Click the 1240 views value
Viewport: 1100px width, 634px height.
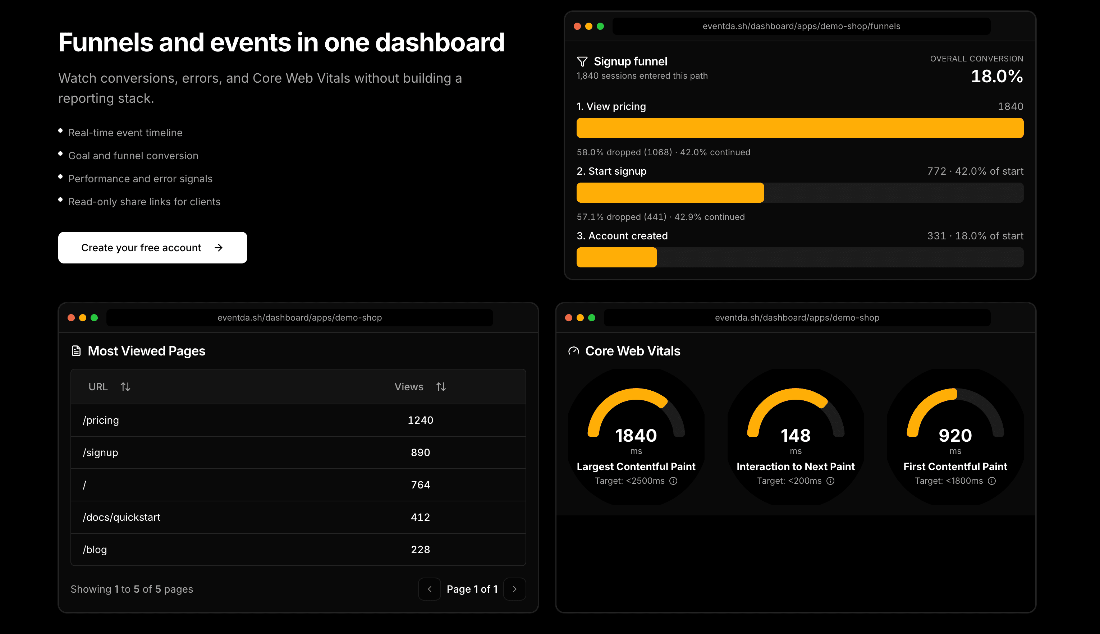(x=420, y=420)
